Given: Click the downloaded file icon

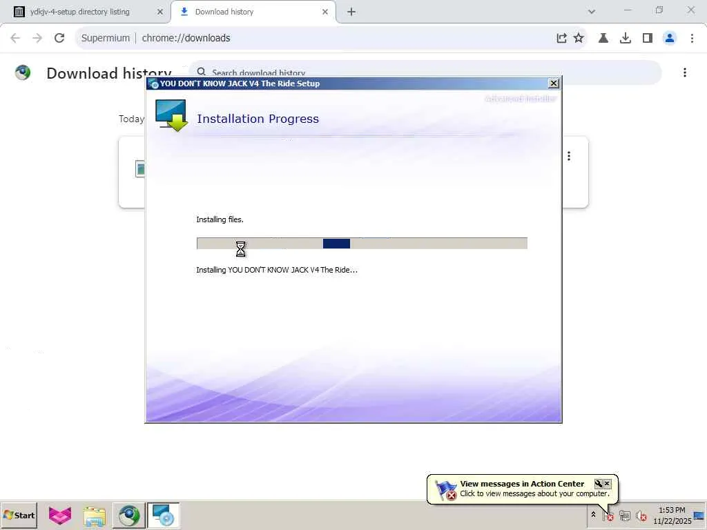Looking at the screenshot, I should tap(140, 169).
